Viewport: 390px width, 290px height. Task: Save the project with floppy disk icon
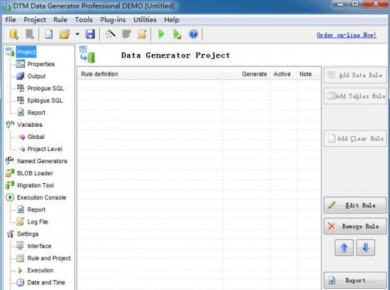coord(90,34)
